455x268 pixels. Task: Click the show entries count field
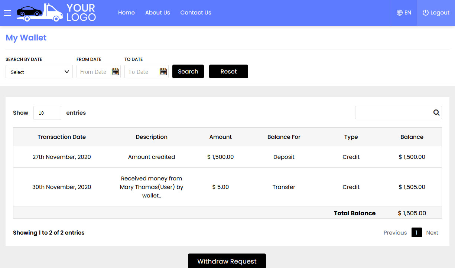(47, 113)
